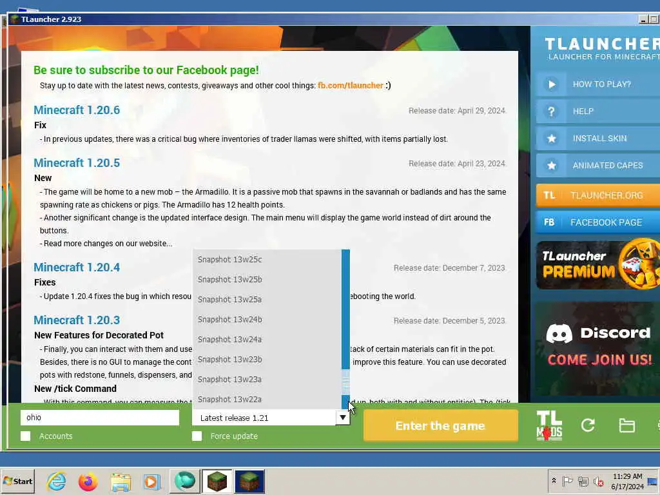Show hidden tray icons arrow
The width and height of the screenshot is (660, 495).
[554, 481]
